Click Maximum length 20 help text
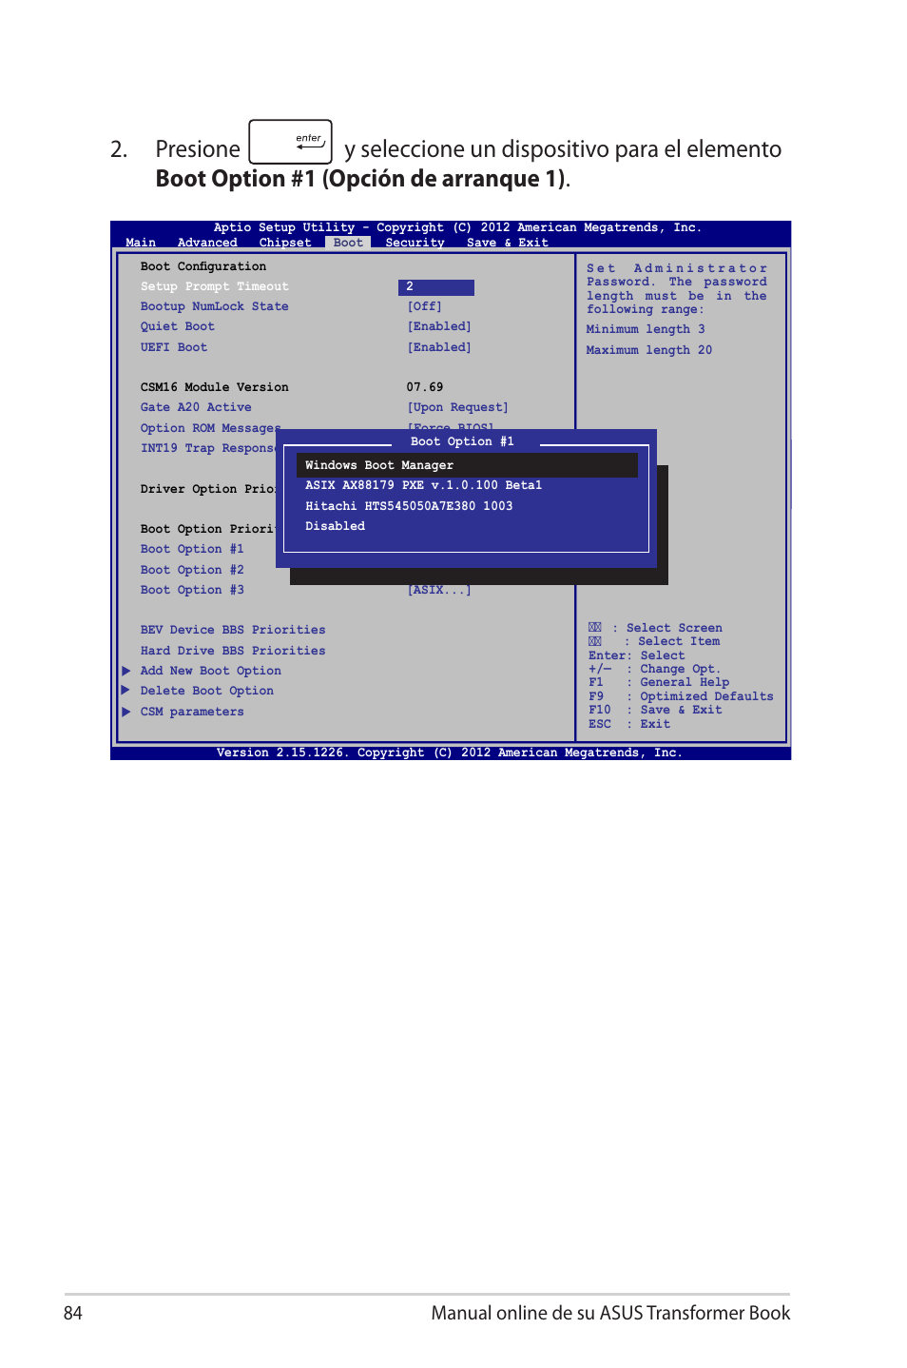This screenshot has width=907, height=1368. click(x=649, y=350)
